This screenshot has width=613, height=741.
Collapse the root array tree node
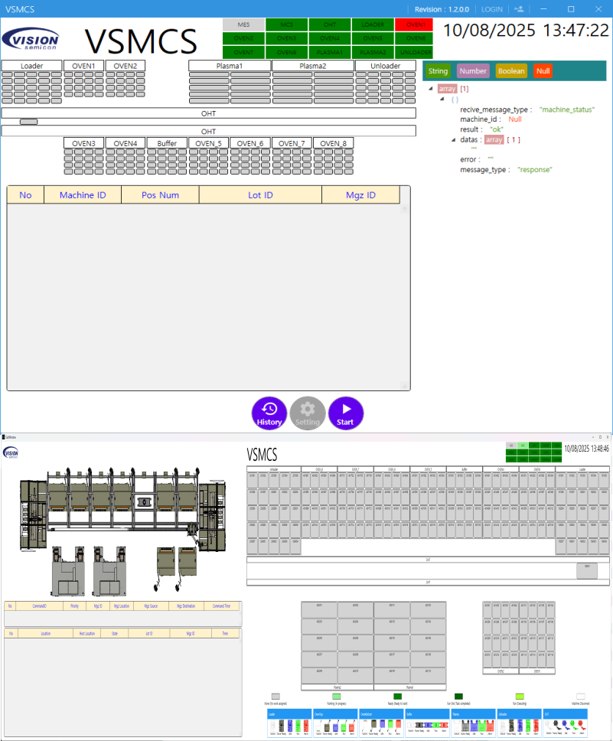pos(432,89)
